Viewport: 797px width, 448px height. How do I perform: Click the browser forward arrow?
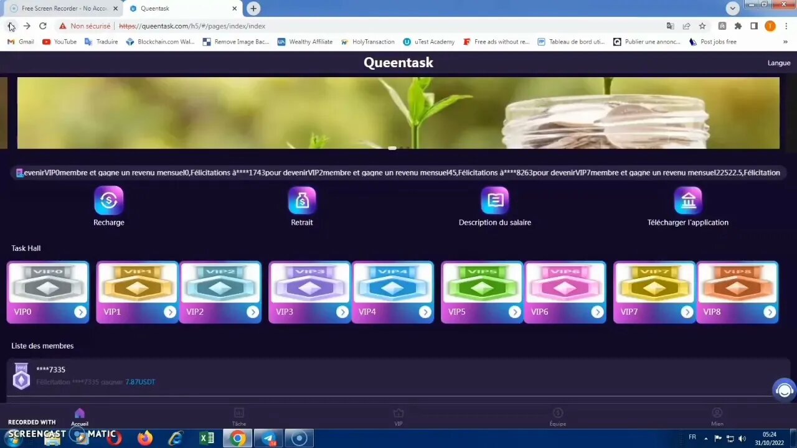point(27,26)
